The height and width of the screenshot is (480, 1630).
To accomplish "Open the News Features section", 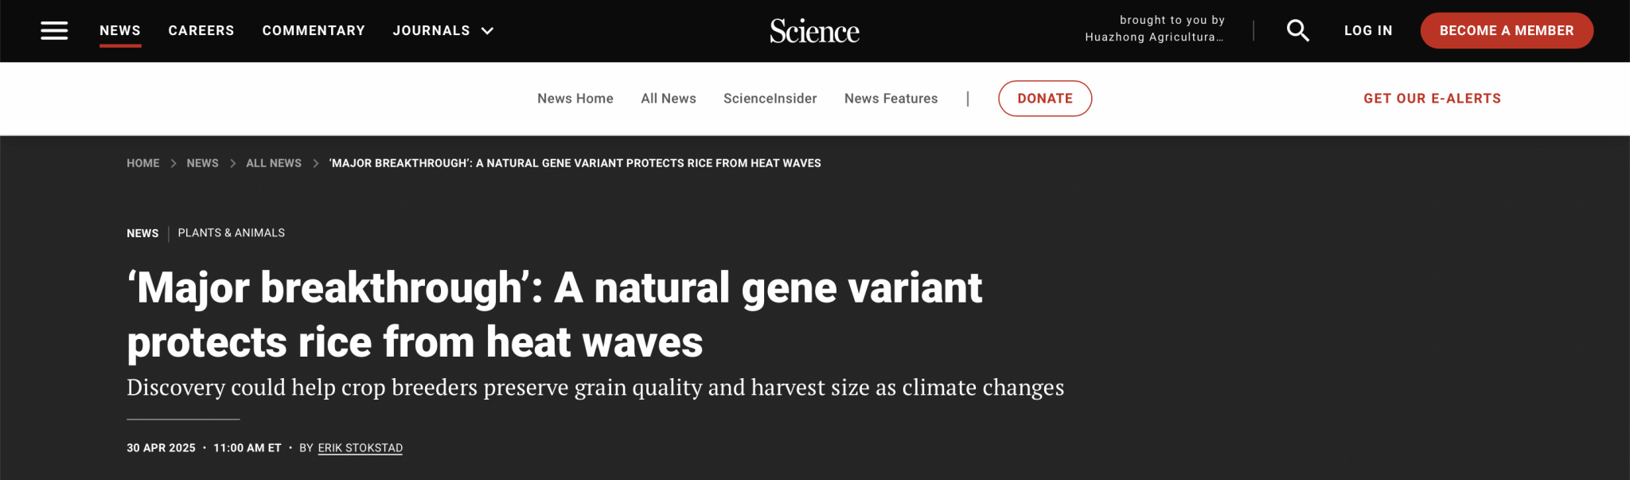I will click(x=891, y=99).
